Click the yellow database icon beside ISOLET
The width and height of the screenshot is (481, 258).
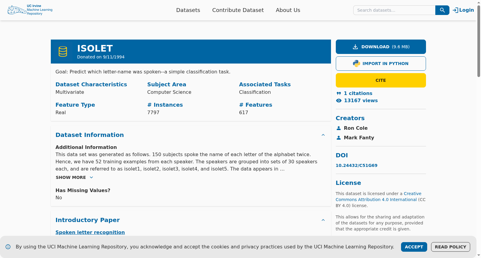click(x=63, y=52)
